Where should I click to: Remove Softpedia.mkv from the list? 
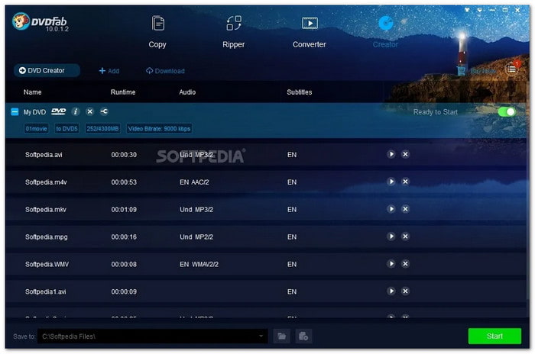coord(405,209)
